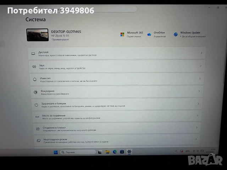This screenshot has width=227, height=170.
Task: Open the Фокусиране settings row
Action: coord(117,92)
